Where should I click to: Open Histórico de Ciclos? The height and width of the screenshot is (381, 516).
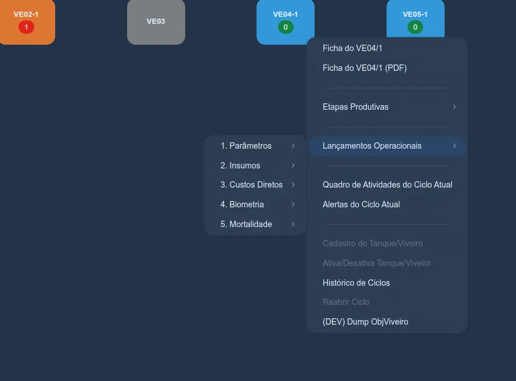click(x=387, y=283)
